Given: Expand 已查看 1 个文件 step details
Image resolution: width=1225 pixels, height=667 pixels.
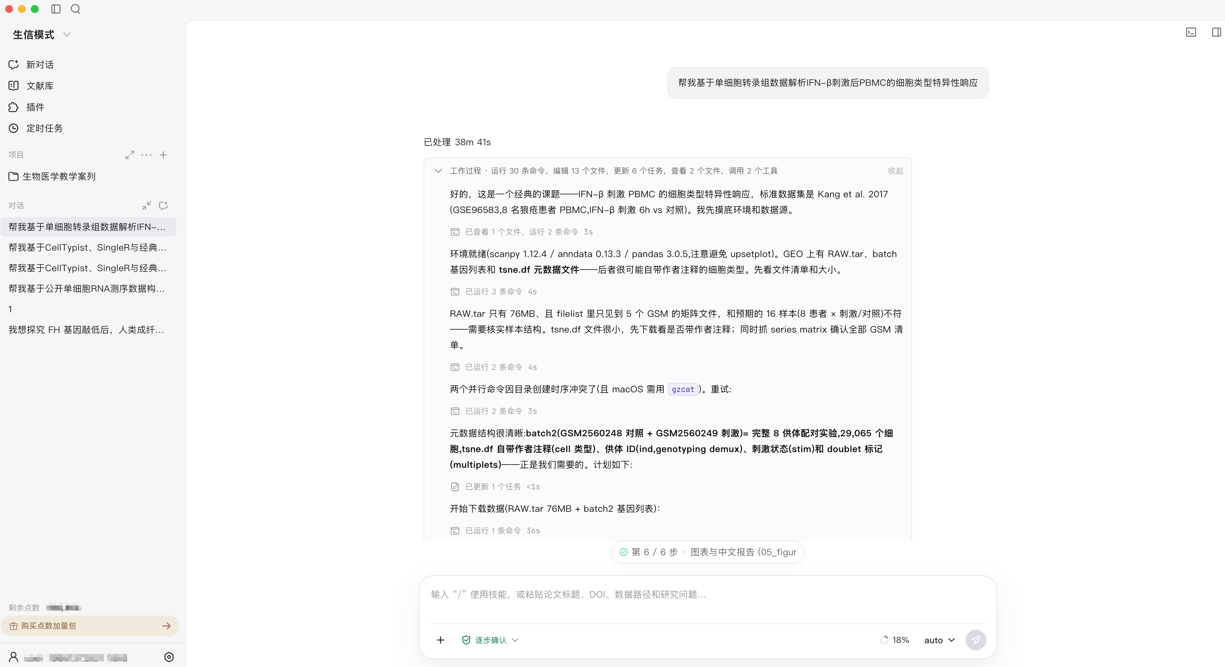Looking at the screenshot, I should pyautogui.click(x=522, y=232).
